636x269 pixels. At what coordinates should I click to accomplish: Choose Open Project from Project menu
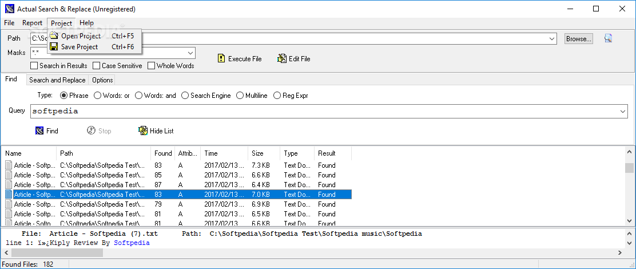coord(94,35)
